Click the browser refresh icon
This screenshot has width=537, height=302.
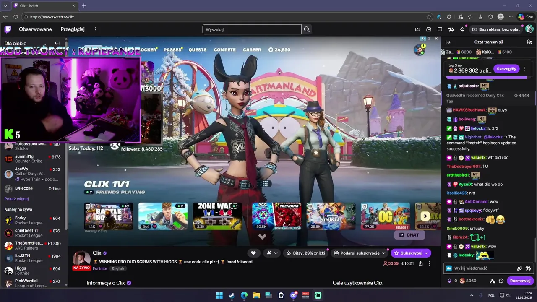16,17
